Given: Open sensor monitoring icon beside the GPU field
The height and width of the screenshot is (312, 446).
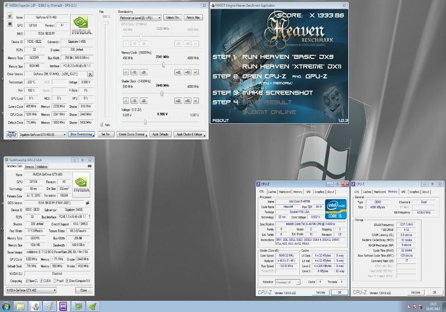Looking at the screenshot, I should (x=10, y=24).
